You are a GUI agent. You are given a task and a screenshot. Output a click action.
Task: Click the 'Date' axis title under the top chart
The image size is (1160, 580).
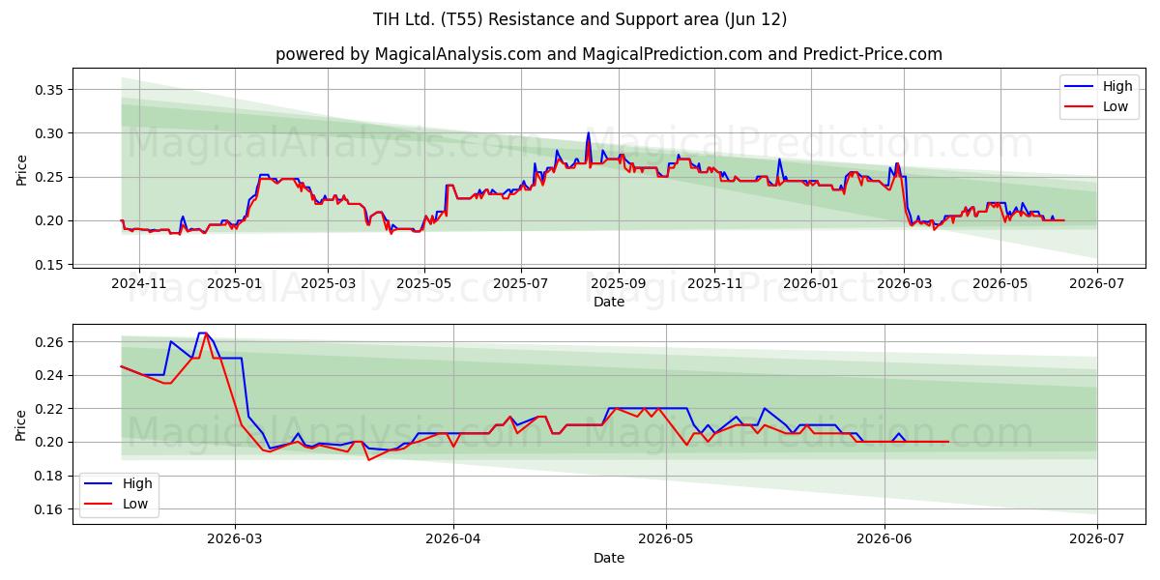tap(609, 303)
